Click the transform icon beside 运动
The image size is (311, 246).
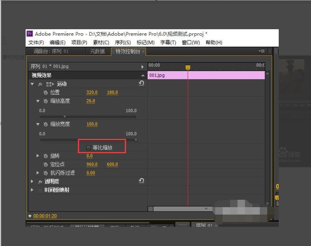point(49,84)
